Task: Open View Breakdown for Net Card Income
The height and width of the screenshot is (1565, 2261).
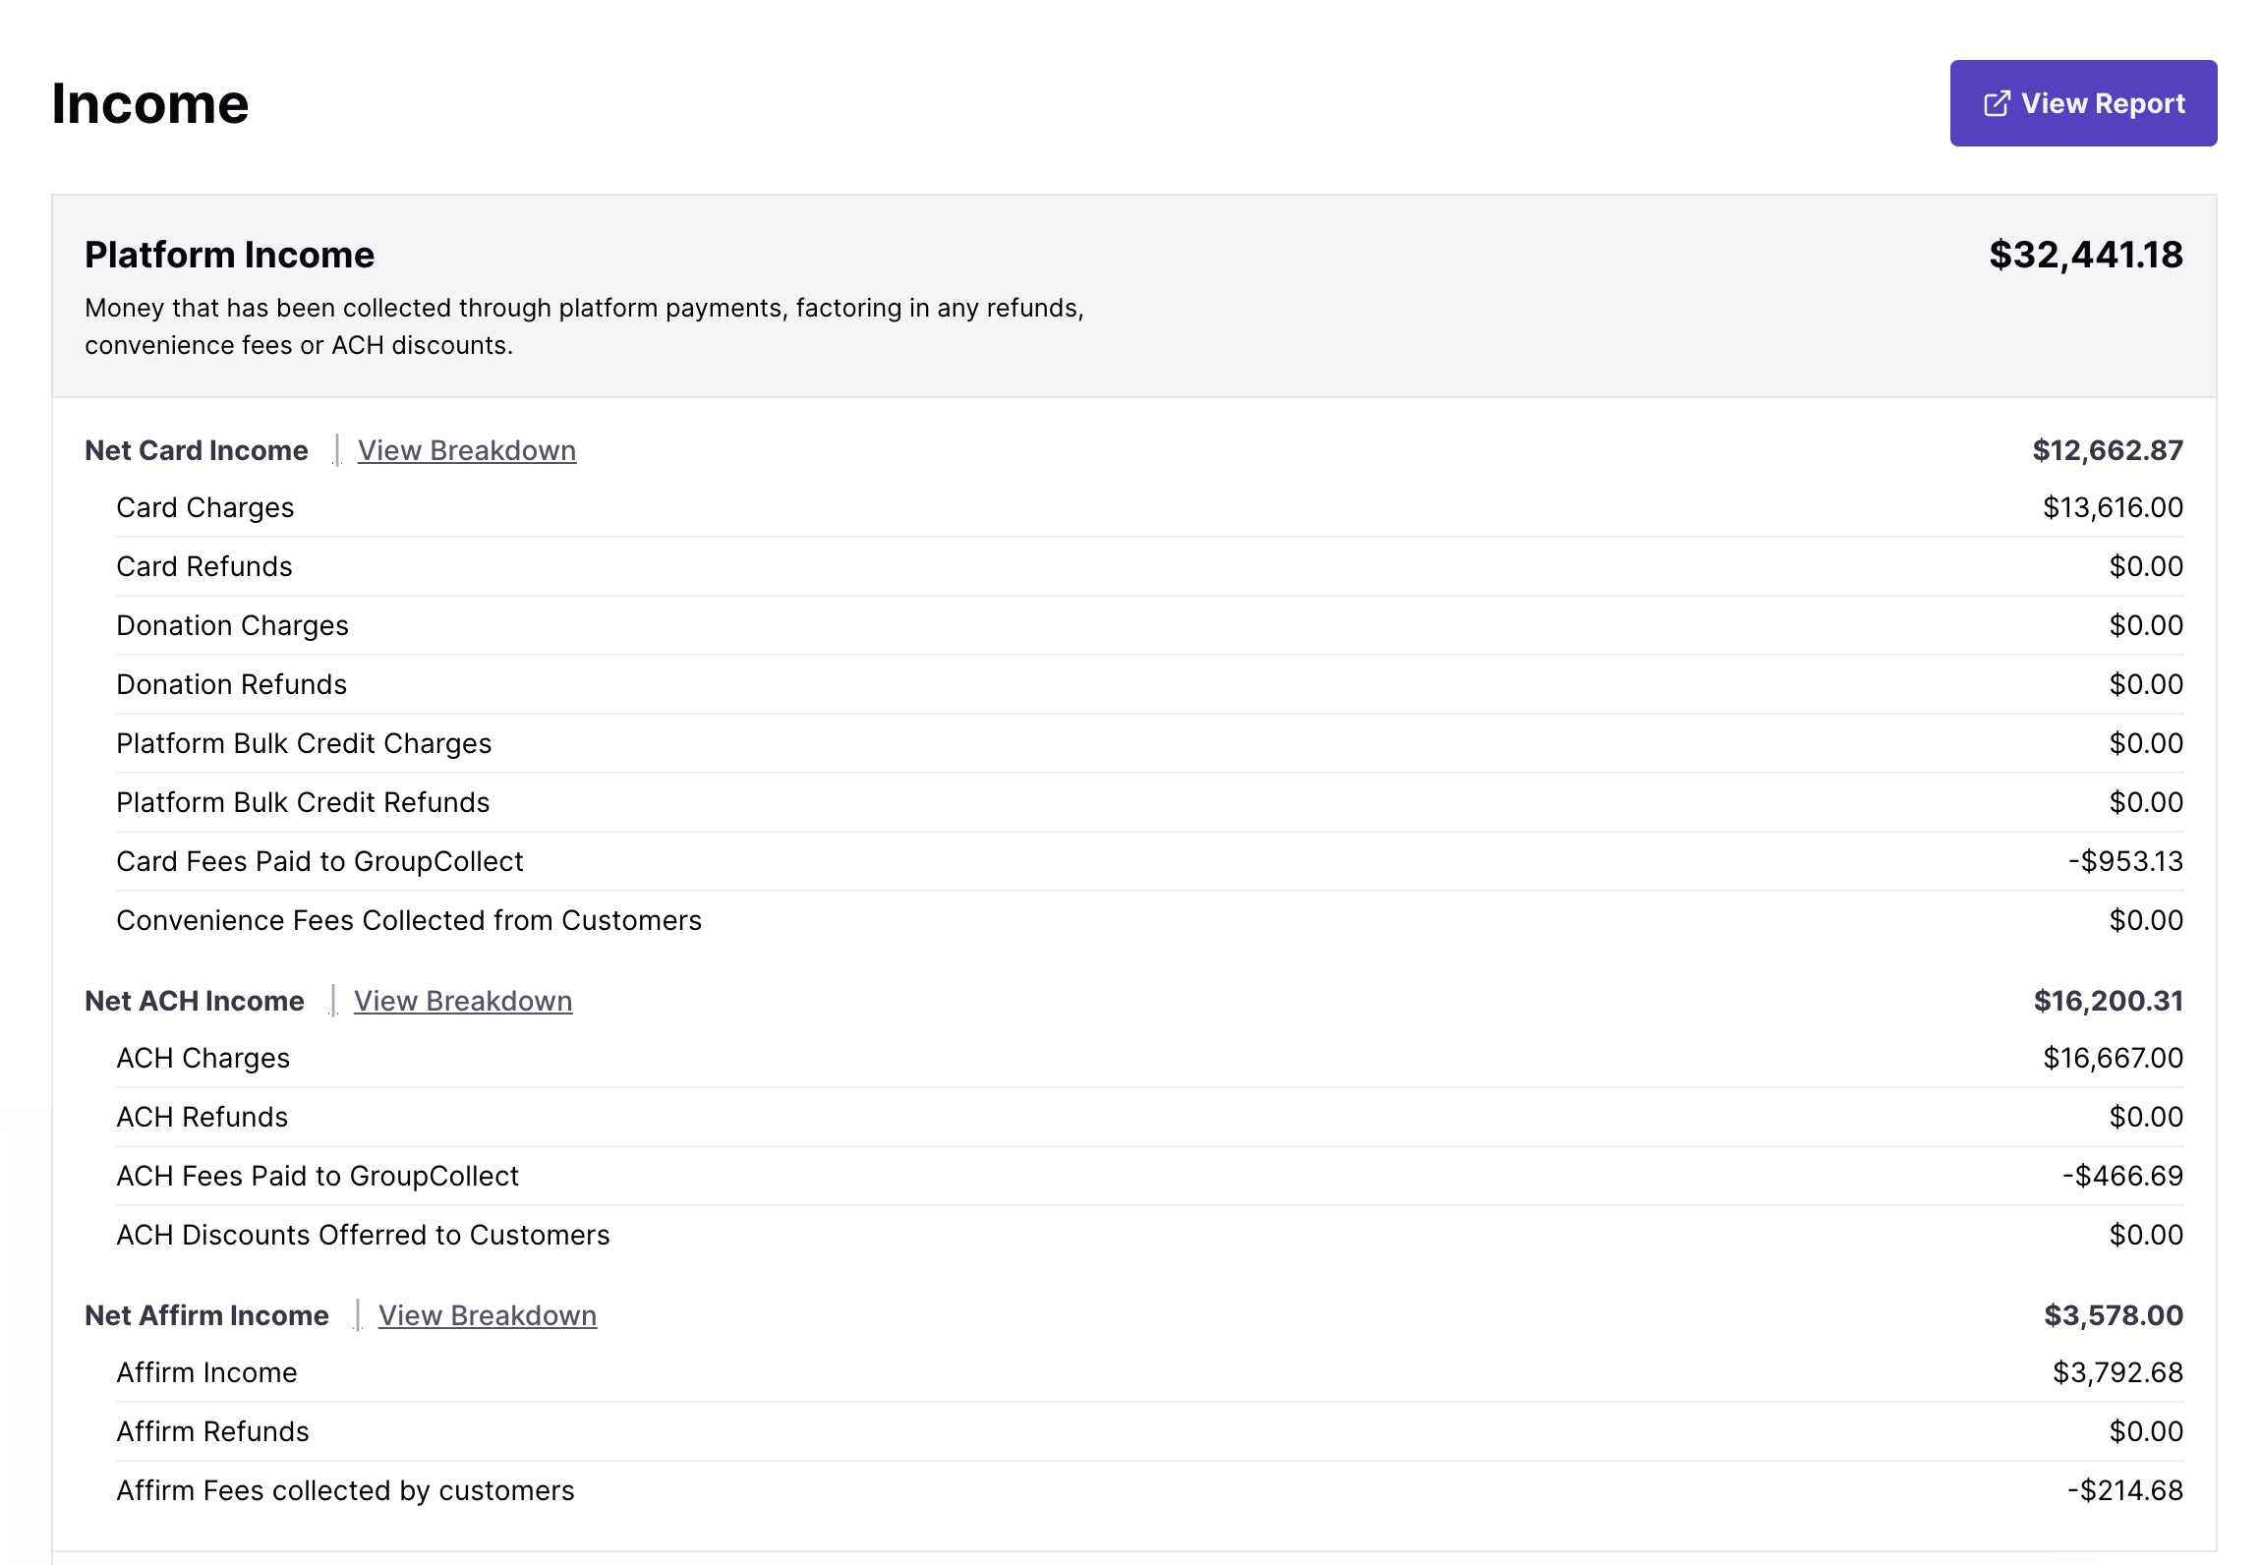Action: [466, 450]
